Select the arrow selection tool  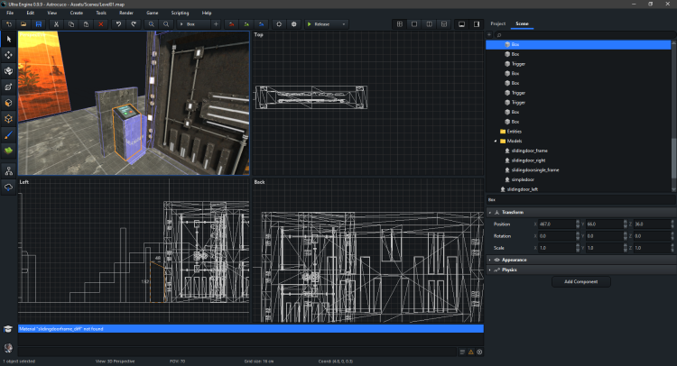(x=9, y=40)
